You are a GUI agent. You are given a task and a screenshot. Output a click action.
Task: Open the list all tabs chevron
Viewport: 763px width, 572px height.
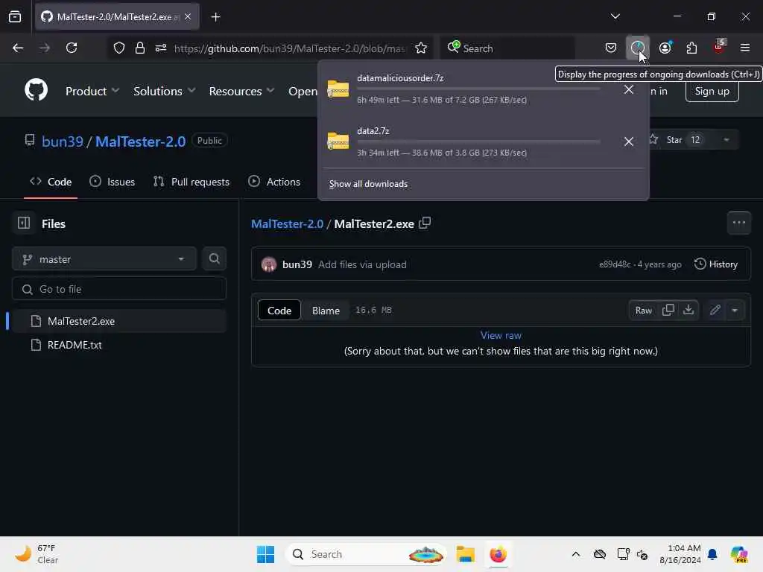615,16
